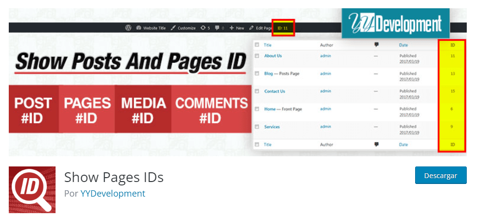The height and width of the screenshot is (219, 477).
Task: Click the ID: 11 admin bar item
Action: pos(283,28)
